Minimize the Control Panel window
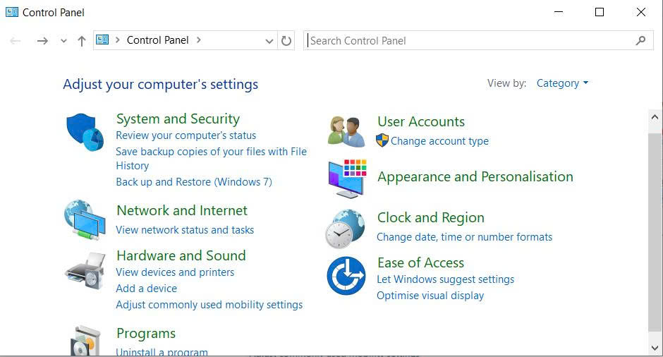663x357 pixels. (559, 12)
